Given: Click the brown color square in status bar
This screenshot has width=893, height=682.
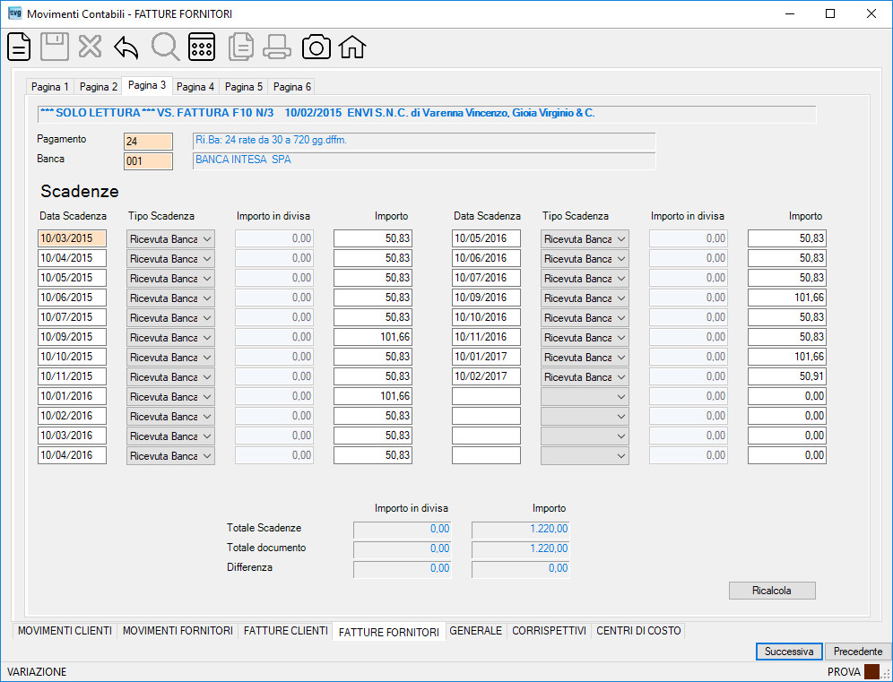Looking at the screenshot, I should 871,672.
